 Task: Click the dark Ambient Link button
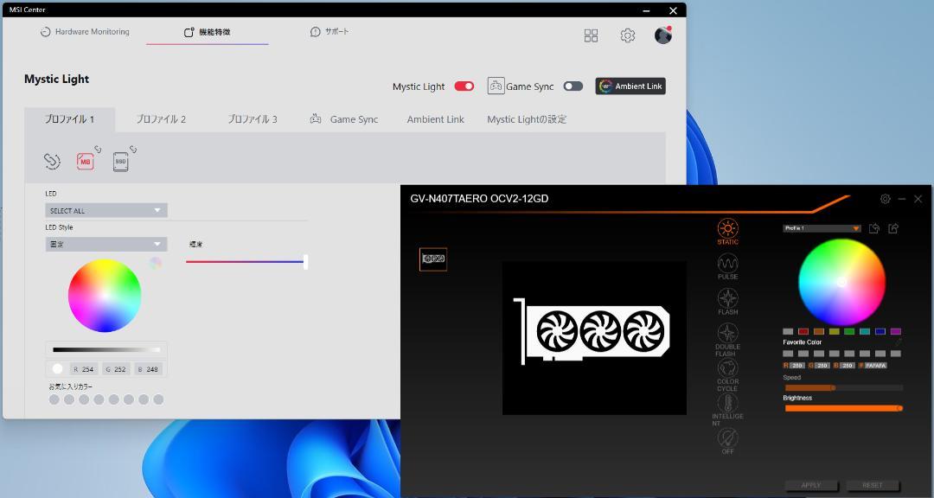pyautogui.click(x=630, y=86)
